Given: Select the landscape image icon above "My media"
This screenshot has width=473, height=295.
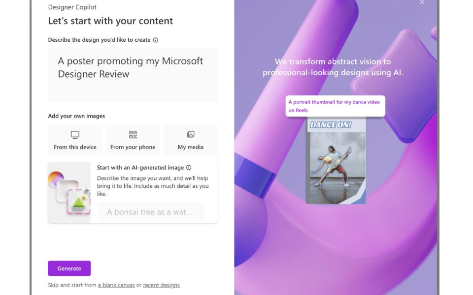Looking at the screenshot, I should (190, 134).
